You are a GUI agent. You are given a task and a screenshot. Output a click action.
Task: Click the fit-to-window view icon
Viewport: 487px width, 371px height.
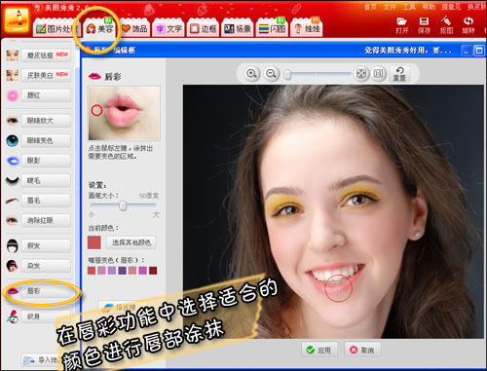pos(361,74)
